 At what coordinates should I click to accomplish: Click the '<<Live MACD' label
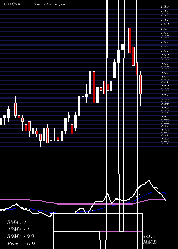(x=150, y=240)
